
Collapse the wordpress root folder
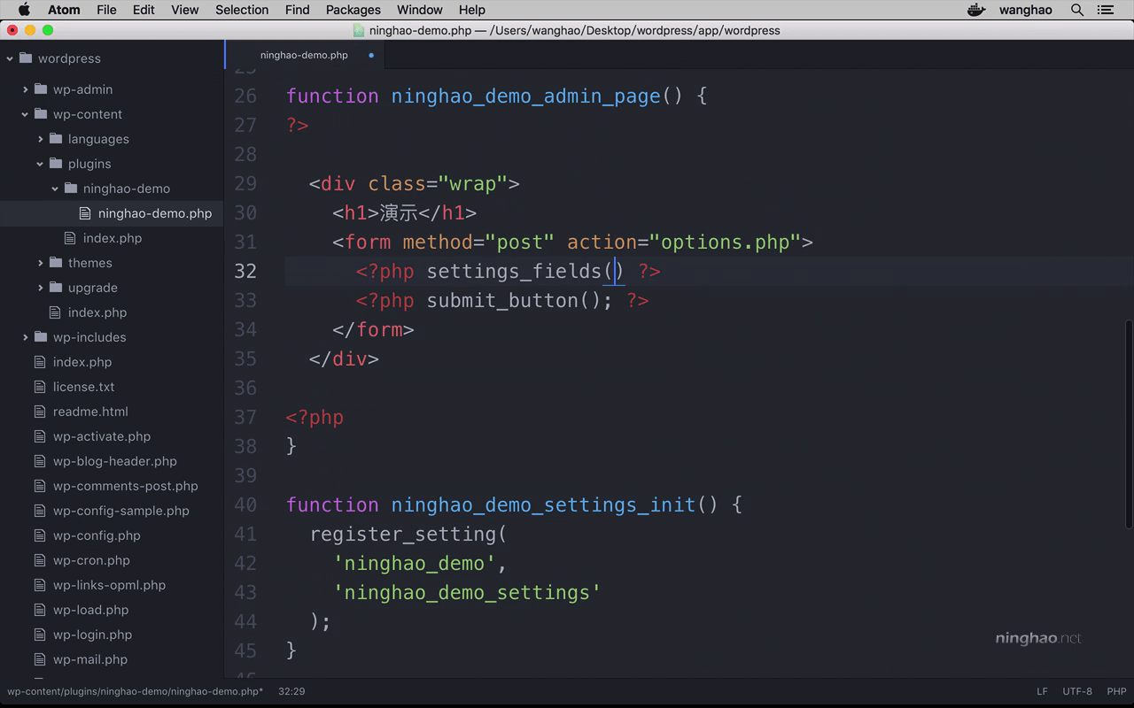coord(10,58)
